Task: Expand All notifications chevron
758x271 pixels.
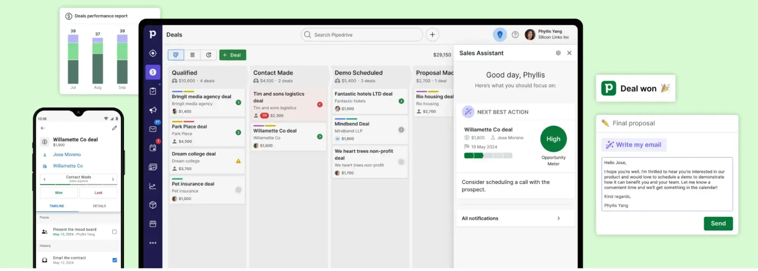Action: point(559,218)
